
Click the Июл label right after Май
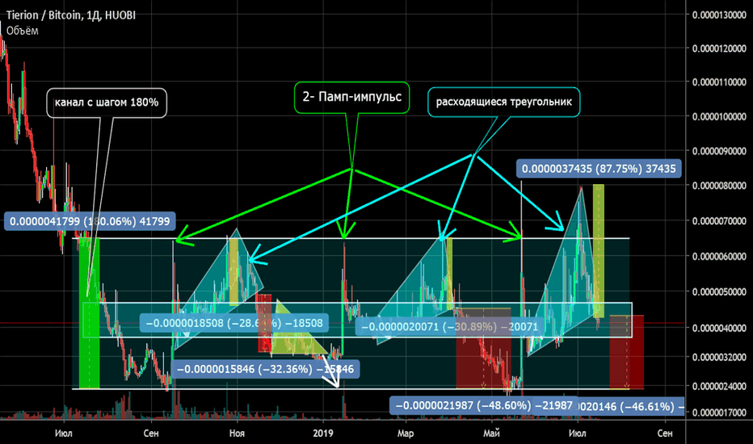577,434
